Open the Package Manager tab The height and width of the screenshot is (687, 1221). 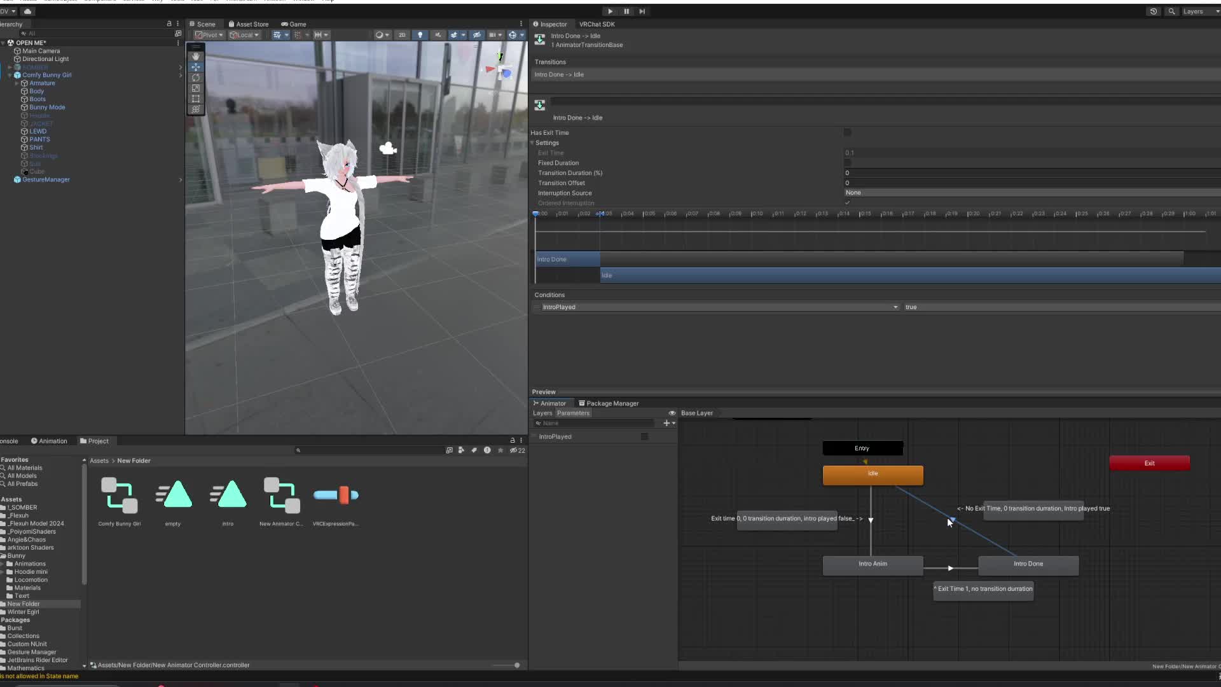609,403
